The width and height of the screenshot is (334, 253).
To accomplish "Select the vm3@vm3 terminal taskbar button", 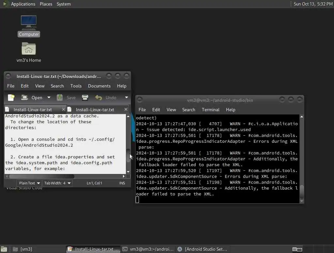I will (148, 249).
